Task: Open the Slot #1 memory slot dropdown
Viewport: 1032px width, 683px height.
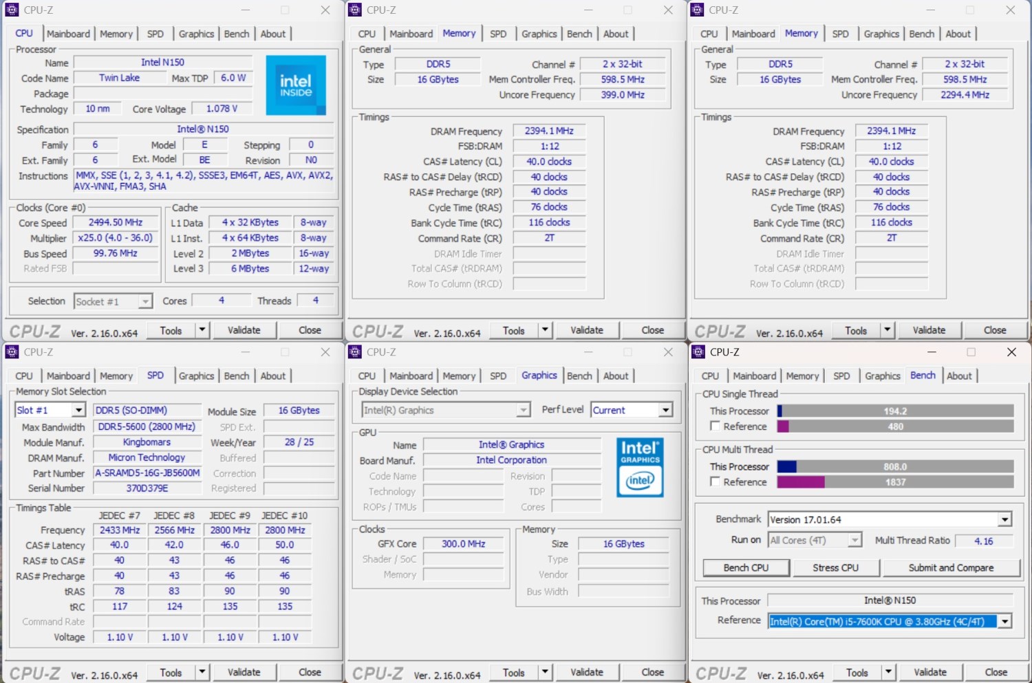Action: click(x=78, y=411)
